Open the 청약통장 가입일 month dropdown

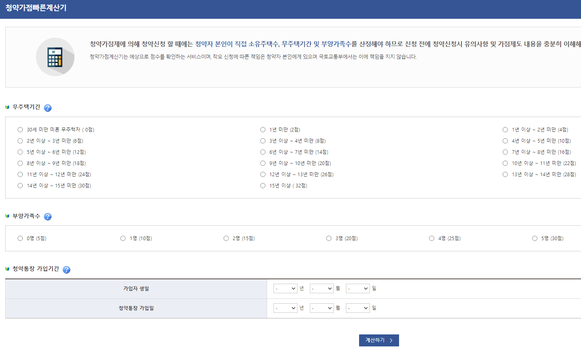(x=321, y=308)
